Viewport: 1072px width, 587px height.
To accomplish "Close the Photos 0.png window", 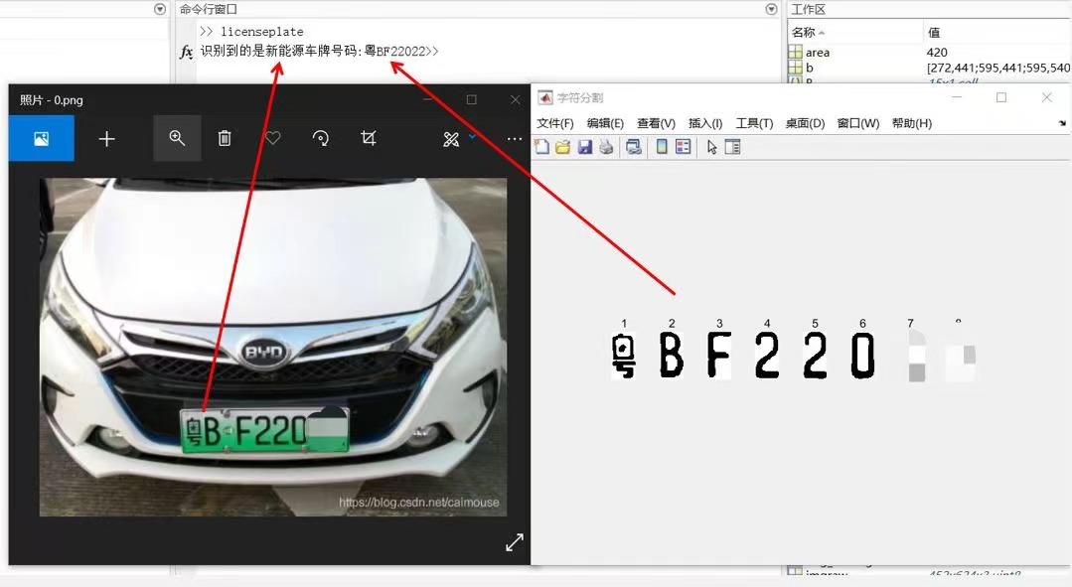I will [515, 99].
